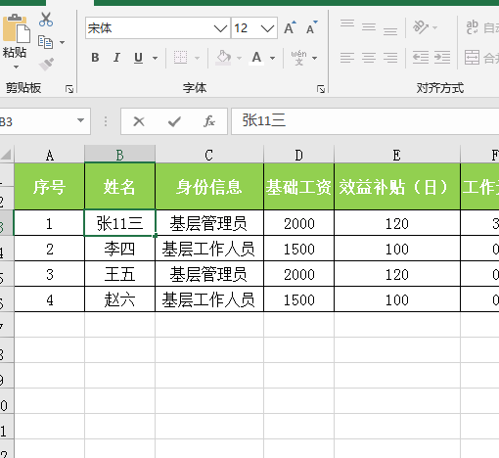The width and height of the screenshot is (499, 458).
Task: Toggle bold formatting
Action: click(x=95, y=58)
